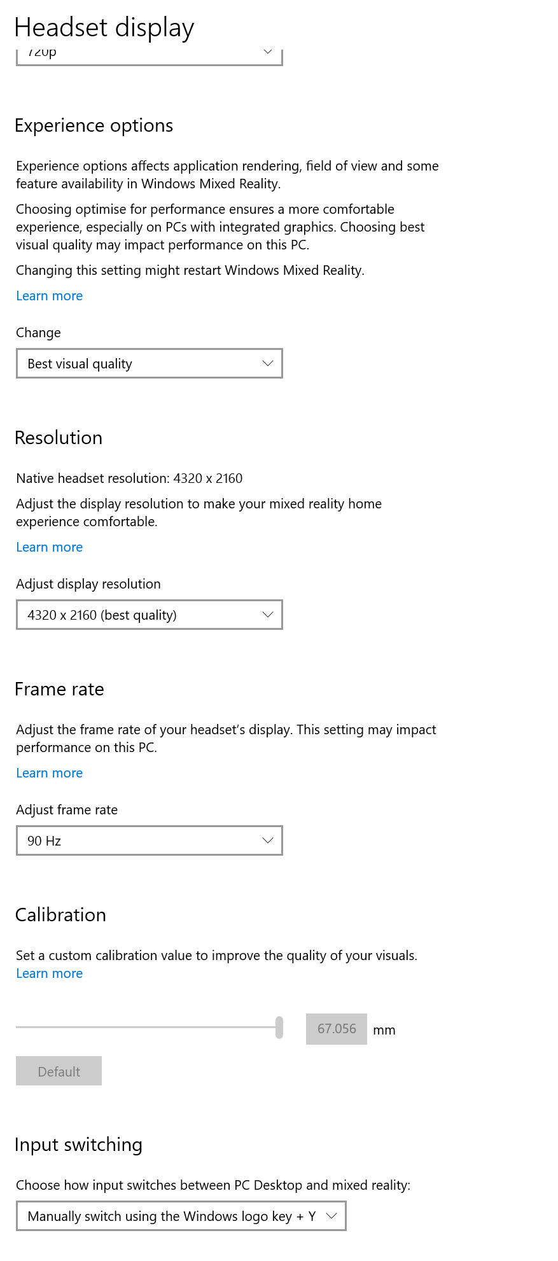Viewport: 558px width, 1261px height.
Task: Open Learn more under Experience options
Action: pos(50,296)
